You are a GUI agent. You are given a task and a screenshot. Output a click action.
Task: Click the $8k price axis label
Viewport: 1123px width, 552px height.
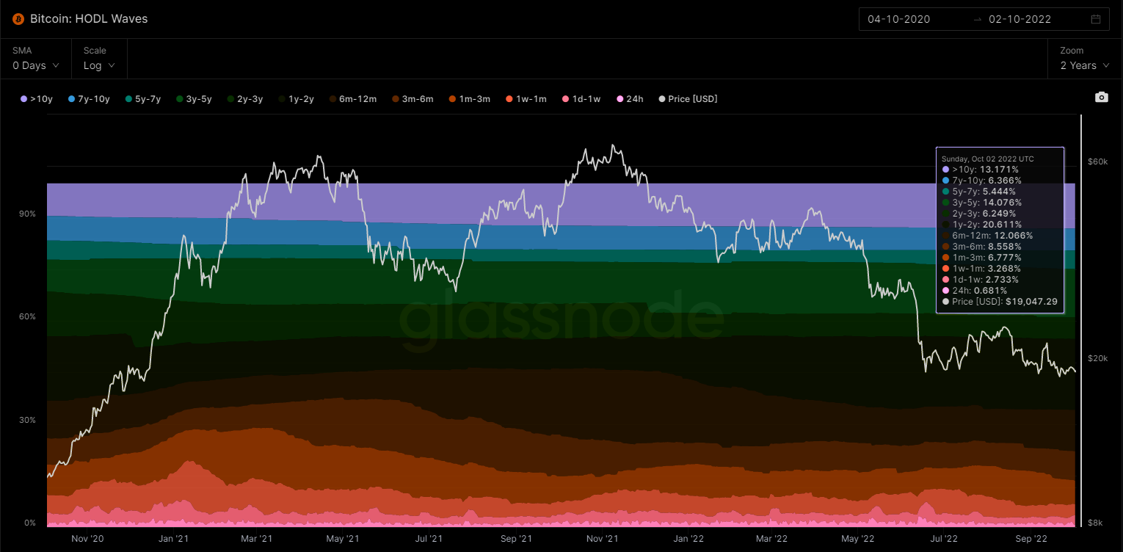point(1095,523)
